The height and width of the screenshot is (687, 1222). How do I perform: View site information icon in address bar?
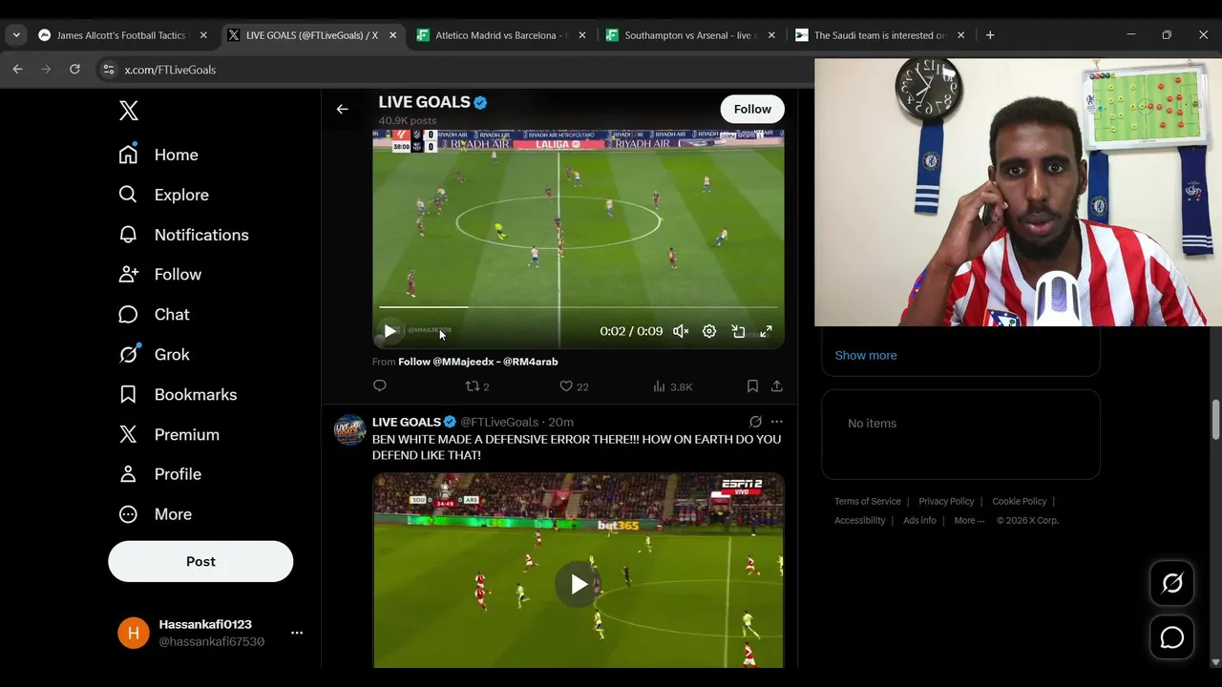[x=109, y=70]
